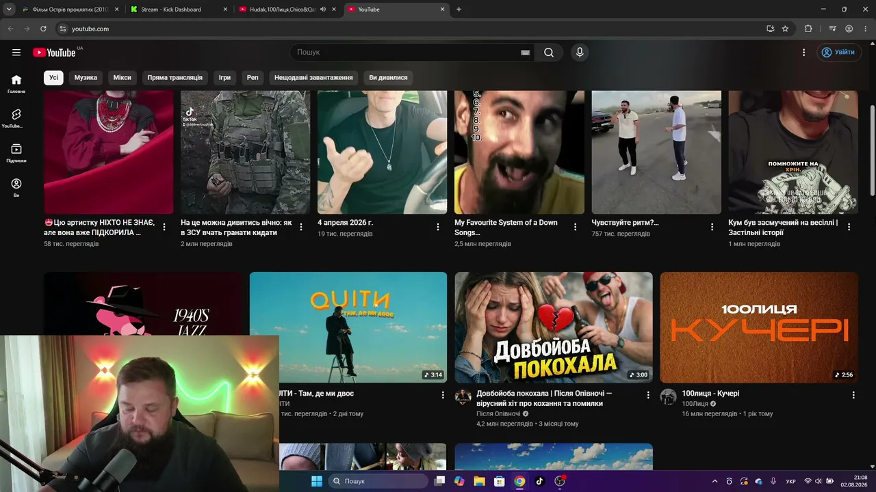Image resolution: width=876 pixels, height=492 pixels.
Task: Open Головна in the left sidebar
Action: tap(16, 83)
